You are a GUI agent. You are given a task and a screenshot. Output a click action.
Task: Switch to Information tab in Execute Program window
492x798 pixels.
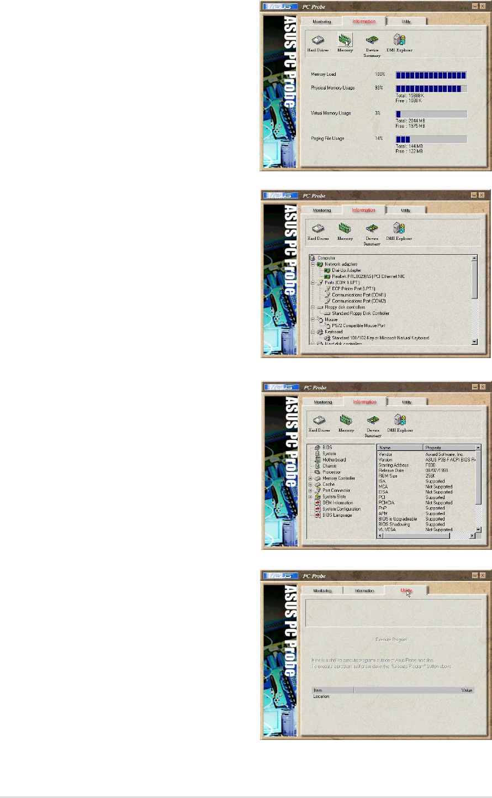[364, 591]
